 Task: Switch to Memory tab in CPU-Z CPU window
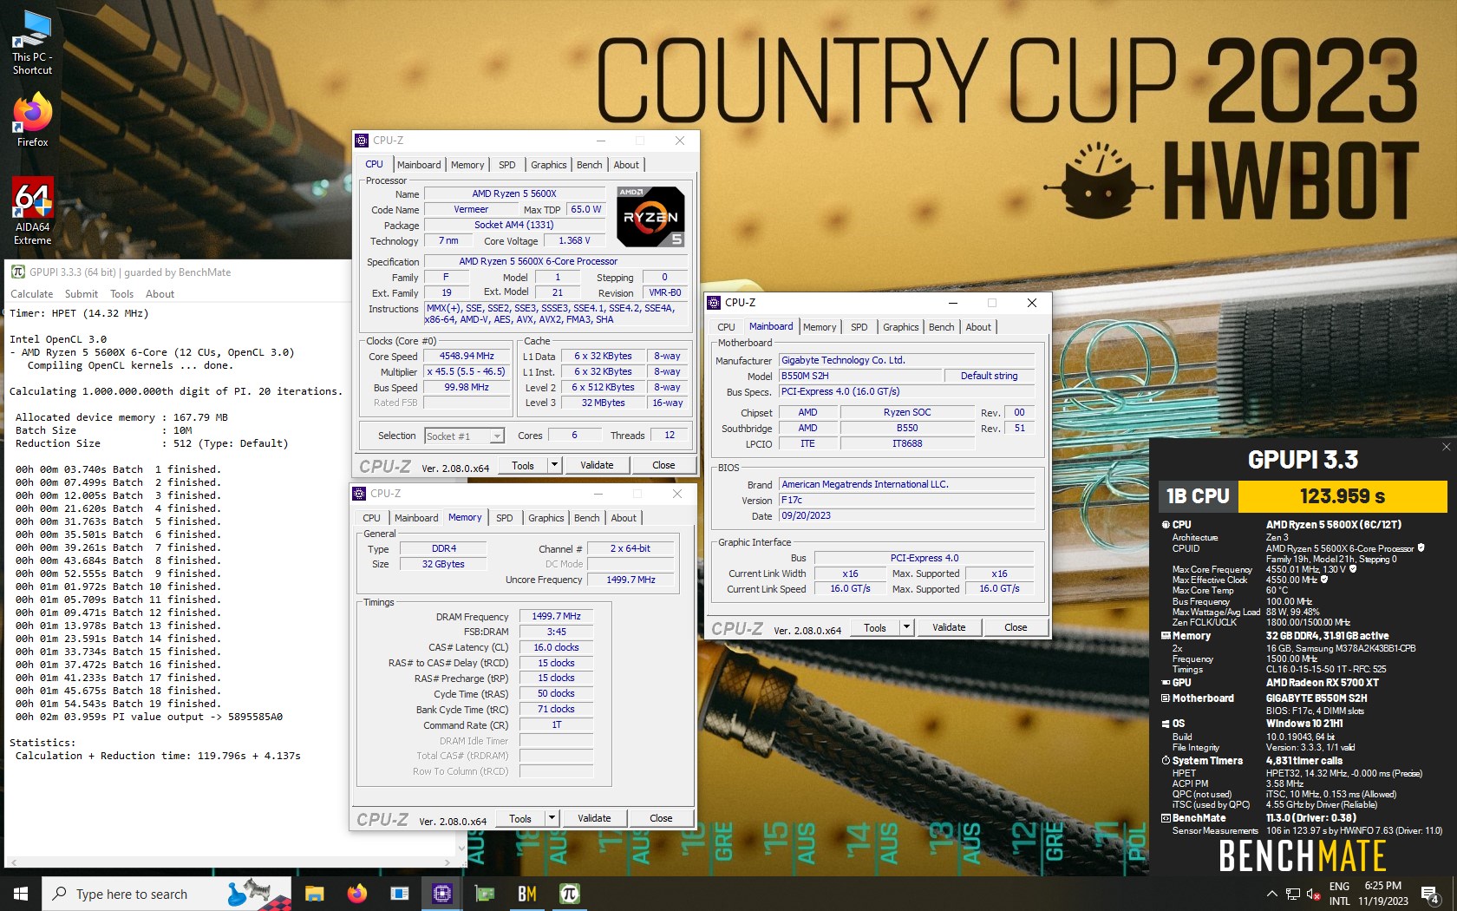click(x=467, y=165)
